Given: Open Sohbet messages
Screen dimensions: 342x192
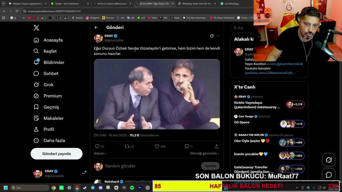Looking at the screenshot, I should (46, 73).
